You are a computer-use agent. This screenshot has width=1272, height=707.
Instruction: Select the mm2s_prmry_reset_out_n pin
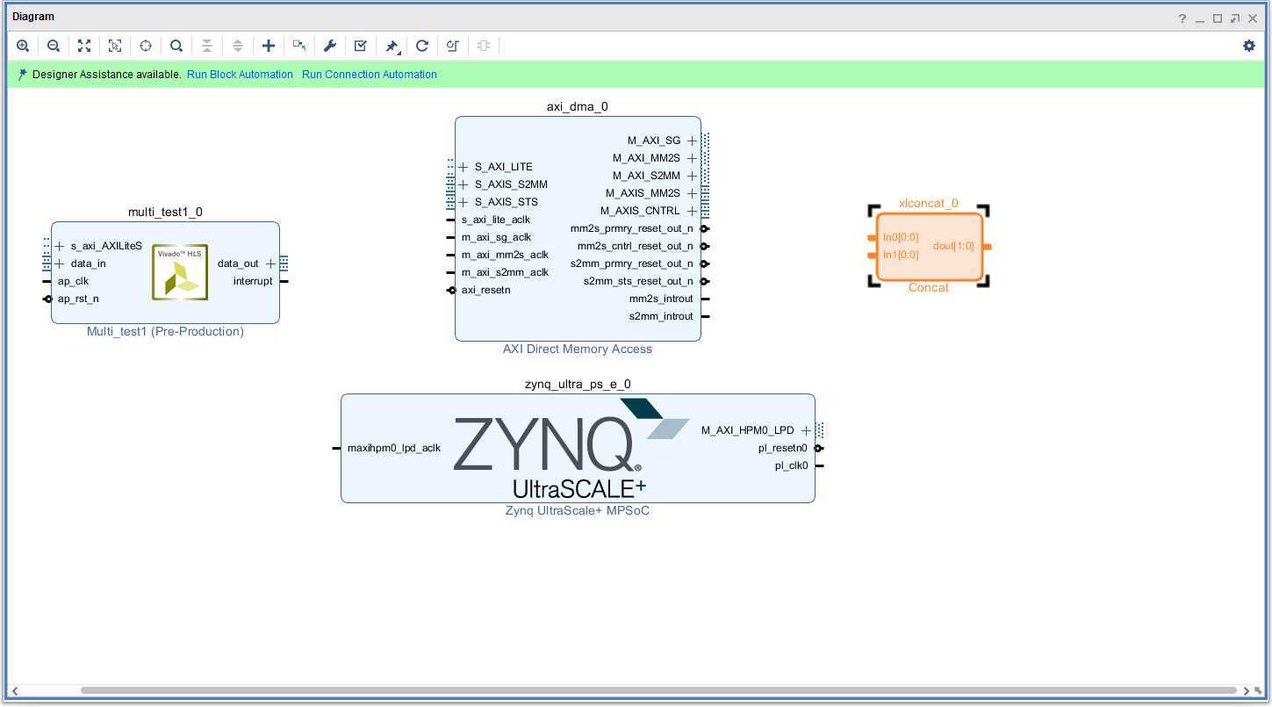click(x=631, y=228)
